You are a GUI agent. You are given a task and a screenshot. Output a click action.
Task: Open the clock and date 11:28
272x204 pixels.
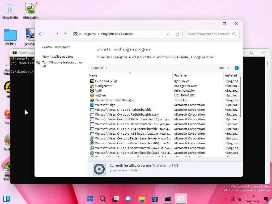[252, 199]
